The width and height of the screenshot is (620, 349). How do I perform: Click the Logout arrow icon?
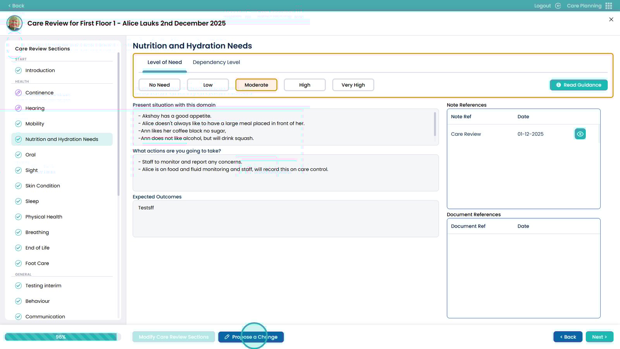click(558, 6)
